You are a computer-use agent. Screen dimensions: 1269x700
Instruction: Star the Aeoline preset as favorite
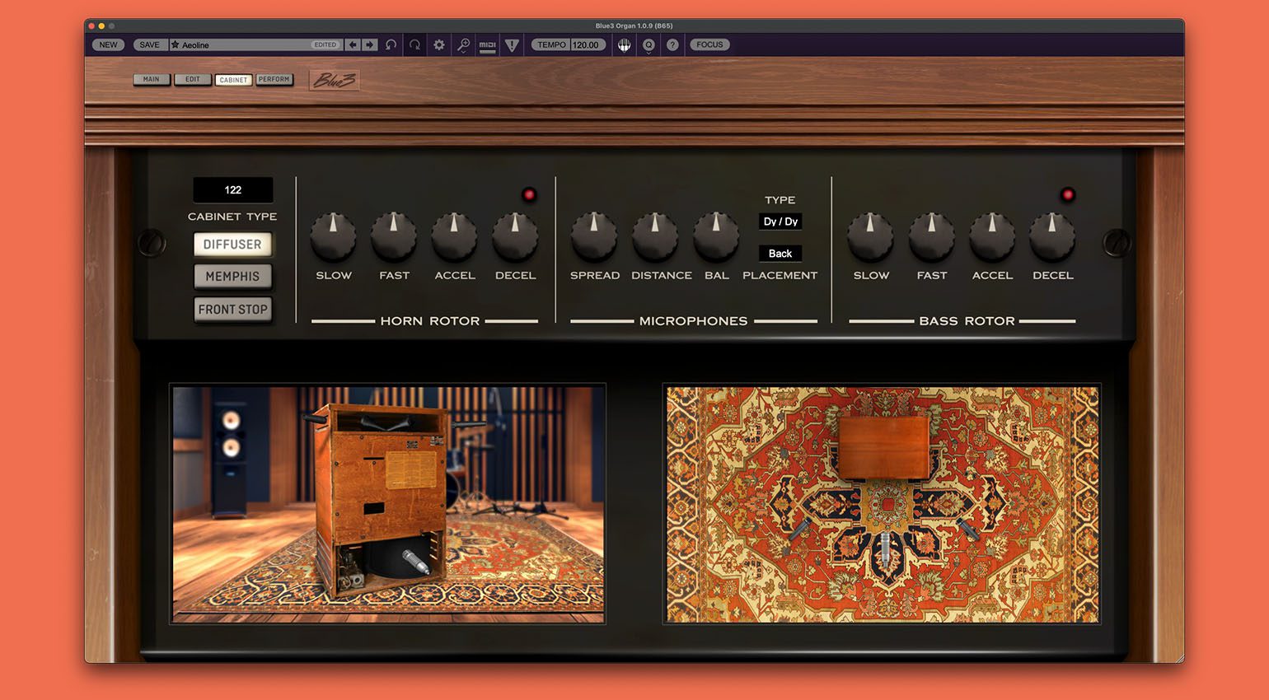pos(175,44)
